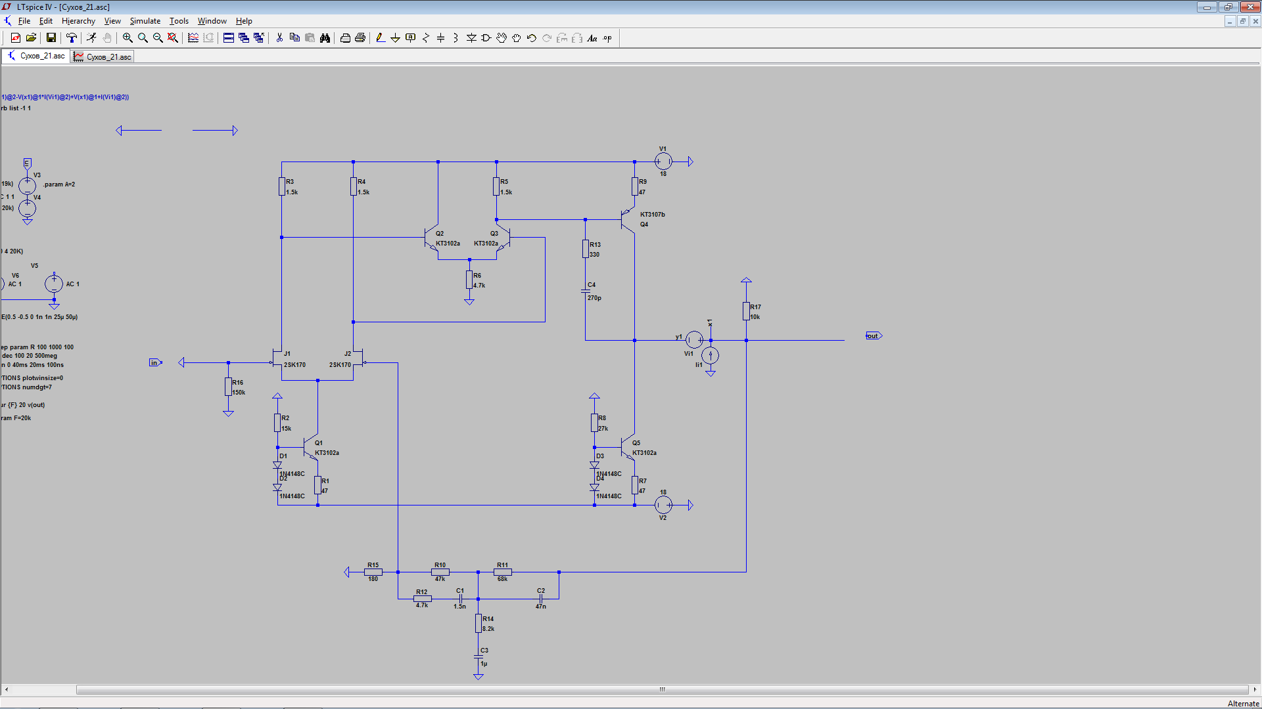Open the Simulate menu
1262x709 pixels.
tap(145, 21)
